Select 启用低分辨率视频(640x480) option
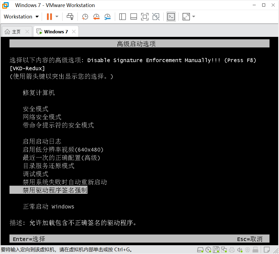Image resolution: width=279 pixels, height=254 pixels. (x=63, y=149)
